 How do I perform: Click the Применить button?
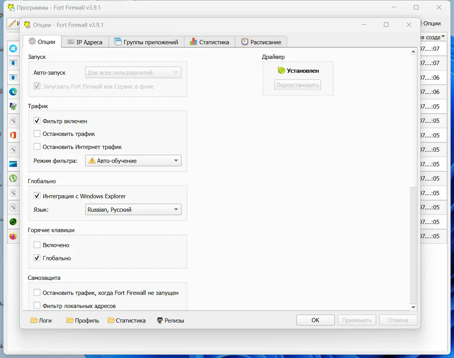click(357, 320)
